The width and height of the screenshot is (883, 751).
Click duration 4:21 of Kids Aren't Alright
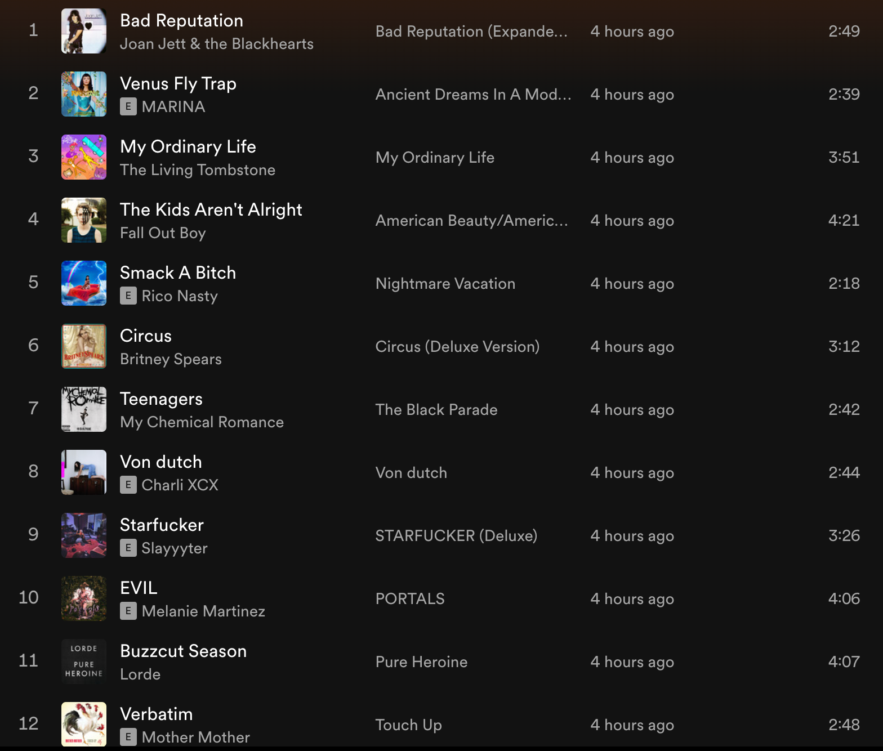[844, 220]
